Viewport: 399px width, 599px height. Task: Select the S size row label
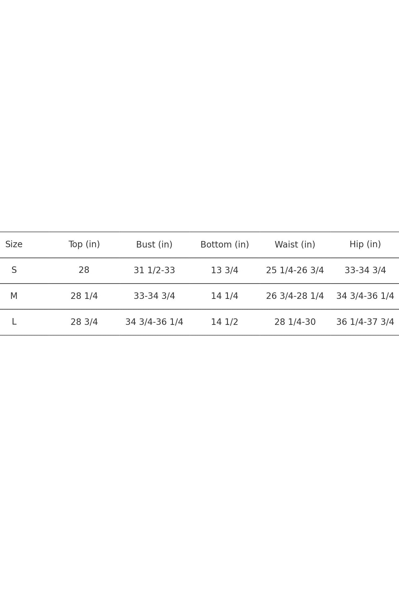(14, 270)
